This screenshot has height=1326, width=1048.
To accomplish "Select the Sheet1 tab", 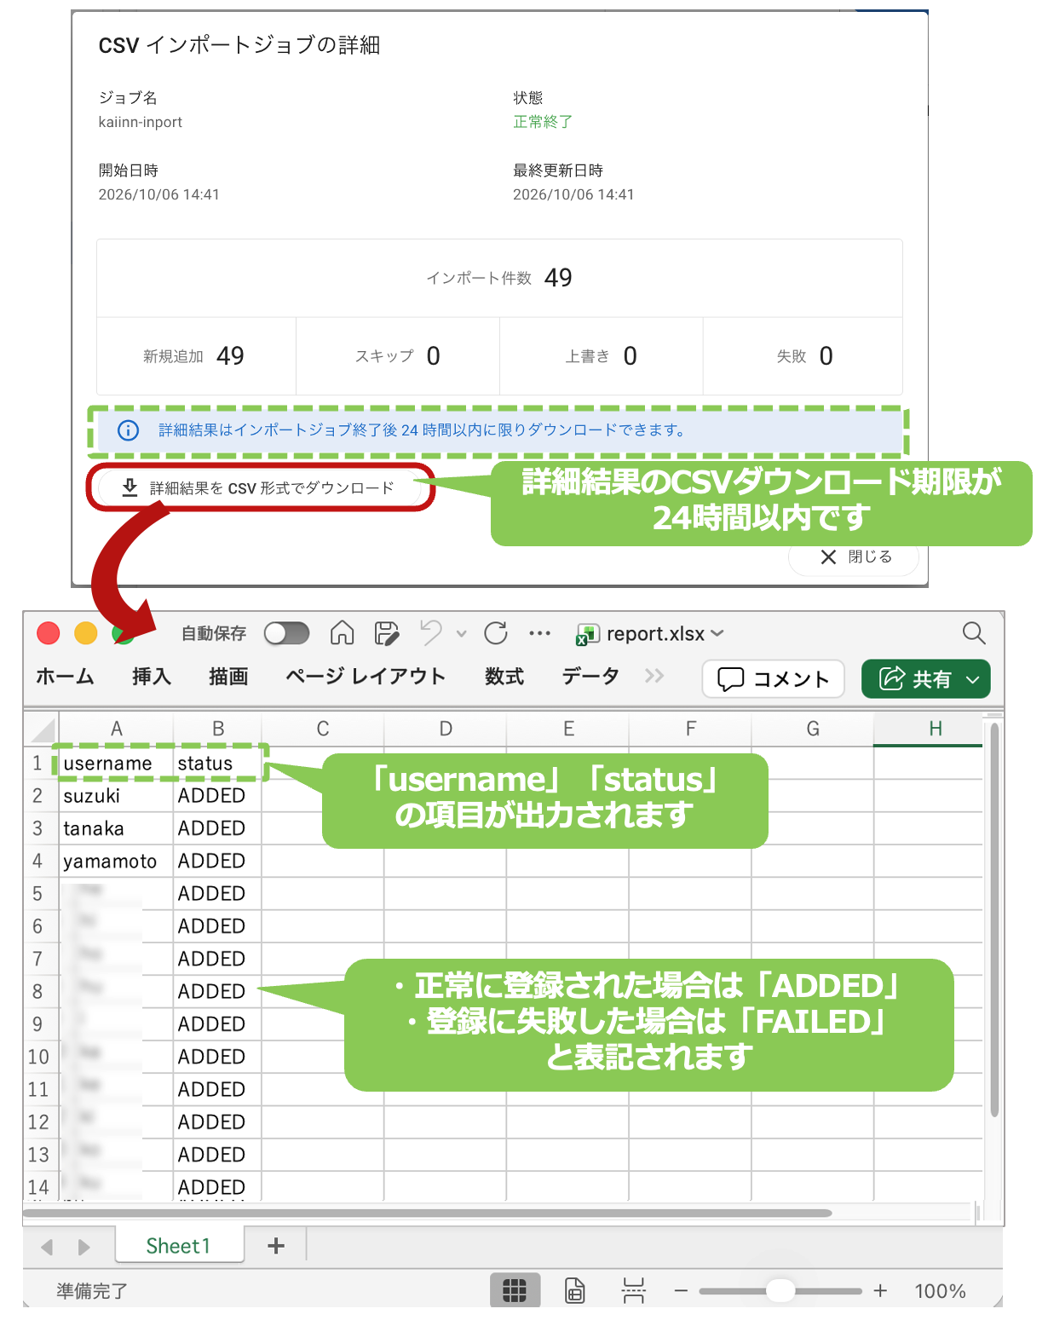I will pos(178,1246).
